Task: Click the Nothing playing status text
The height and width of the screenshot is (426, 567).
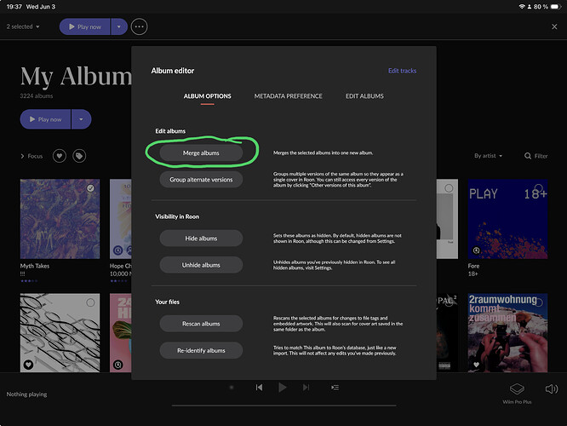Action: 26,394
